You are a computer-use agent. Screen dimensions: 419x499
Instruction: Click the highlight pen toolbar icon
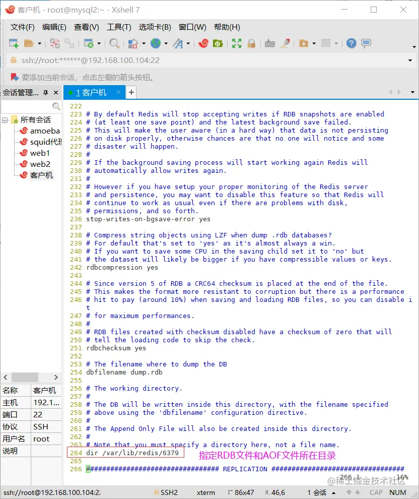click(x=285, y=43)
